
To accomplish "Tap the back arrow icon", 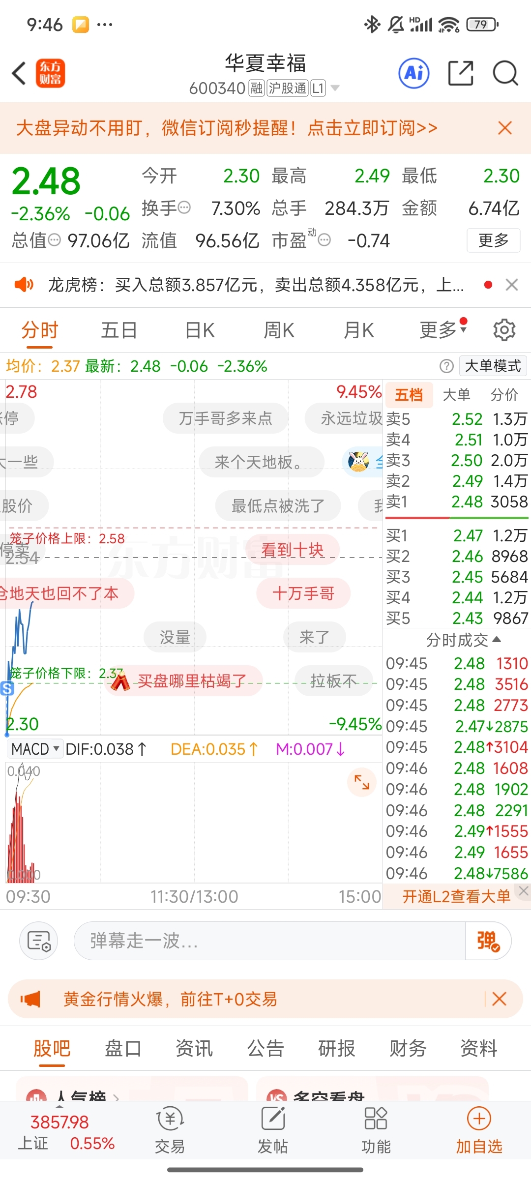I will pyautogui.click(x=19, y=74).
